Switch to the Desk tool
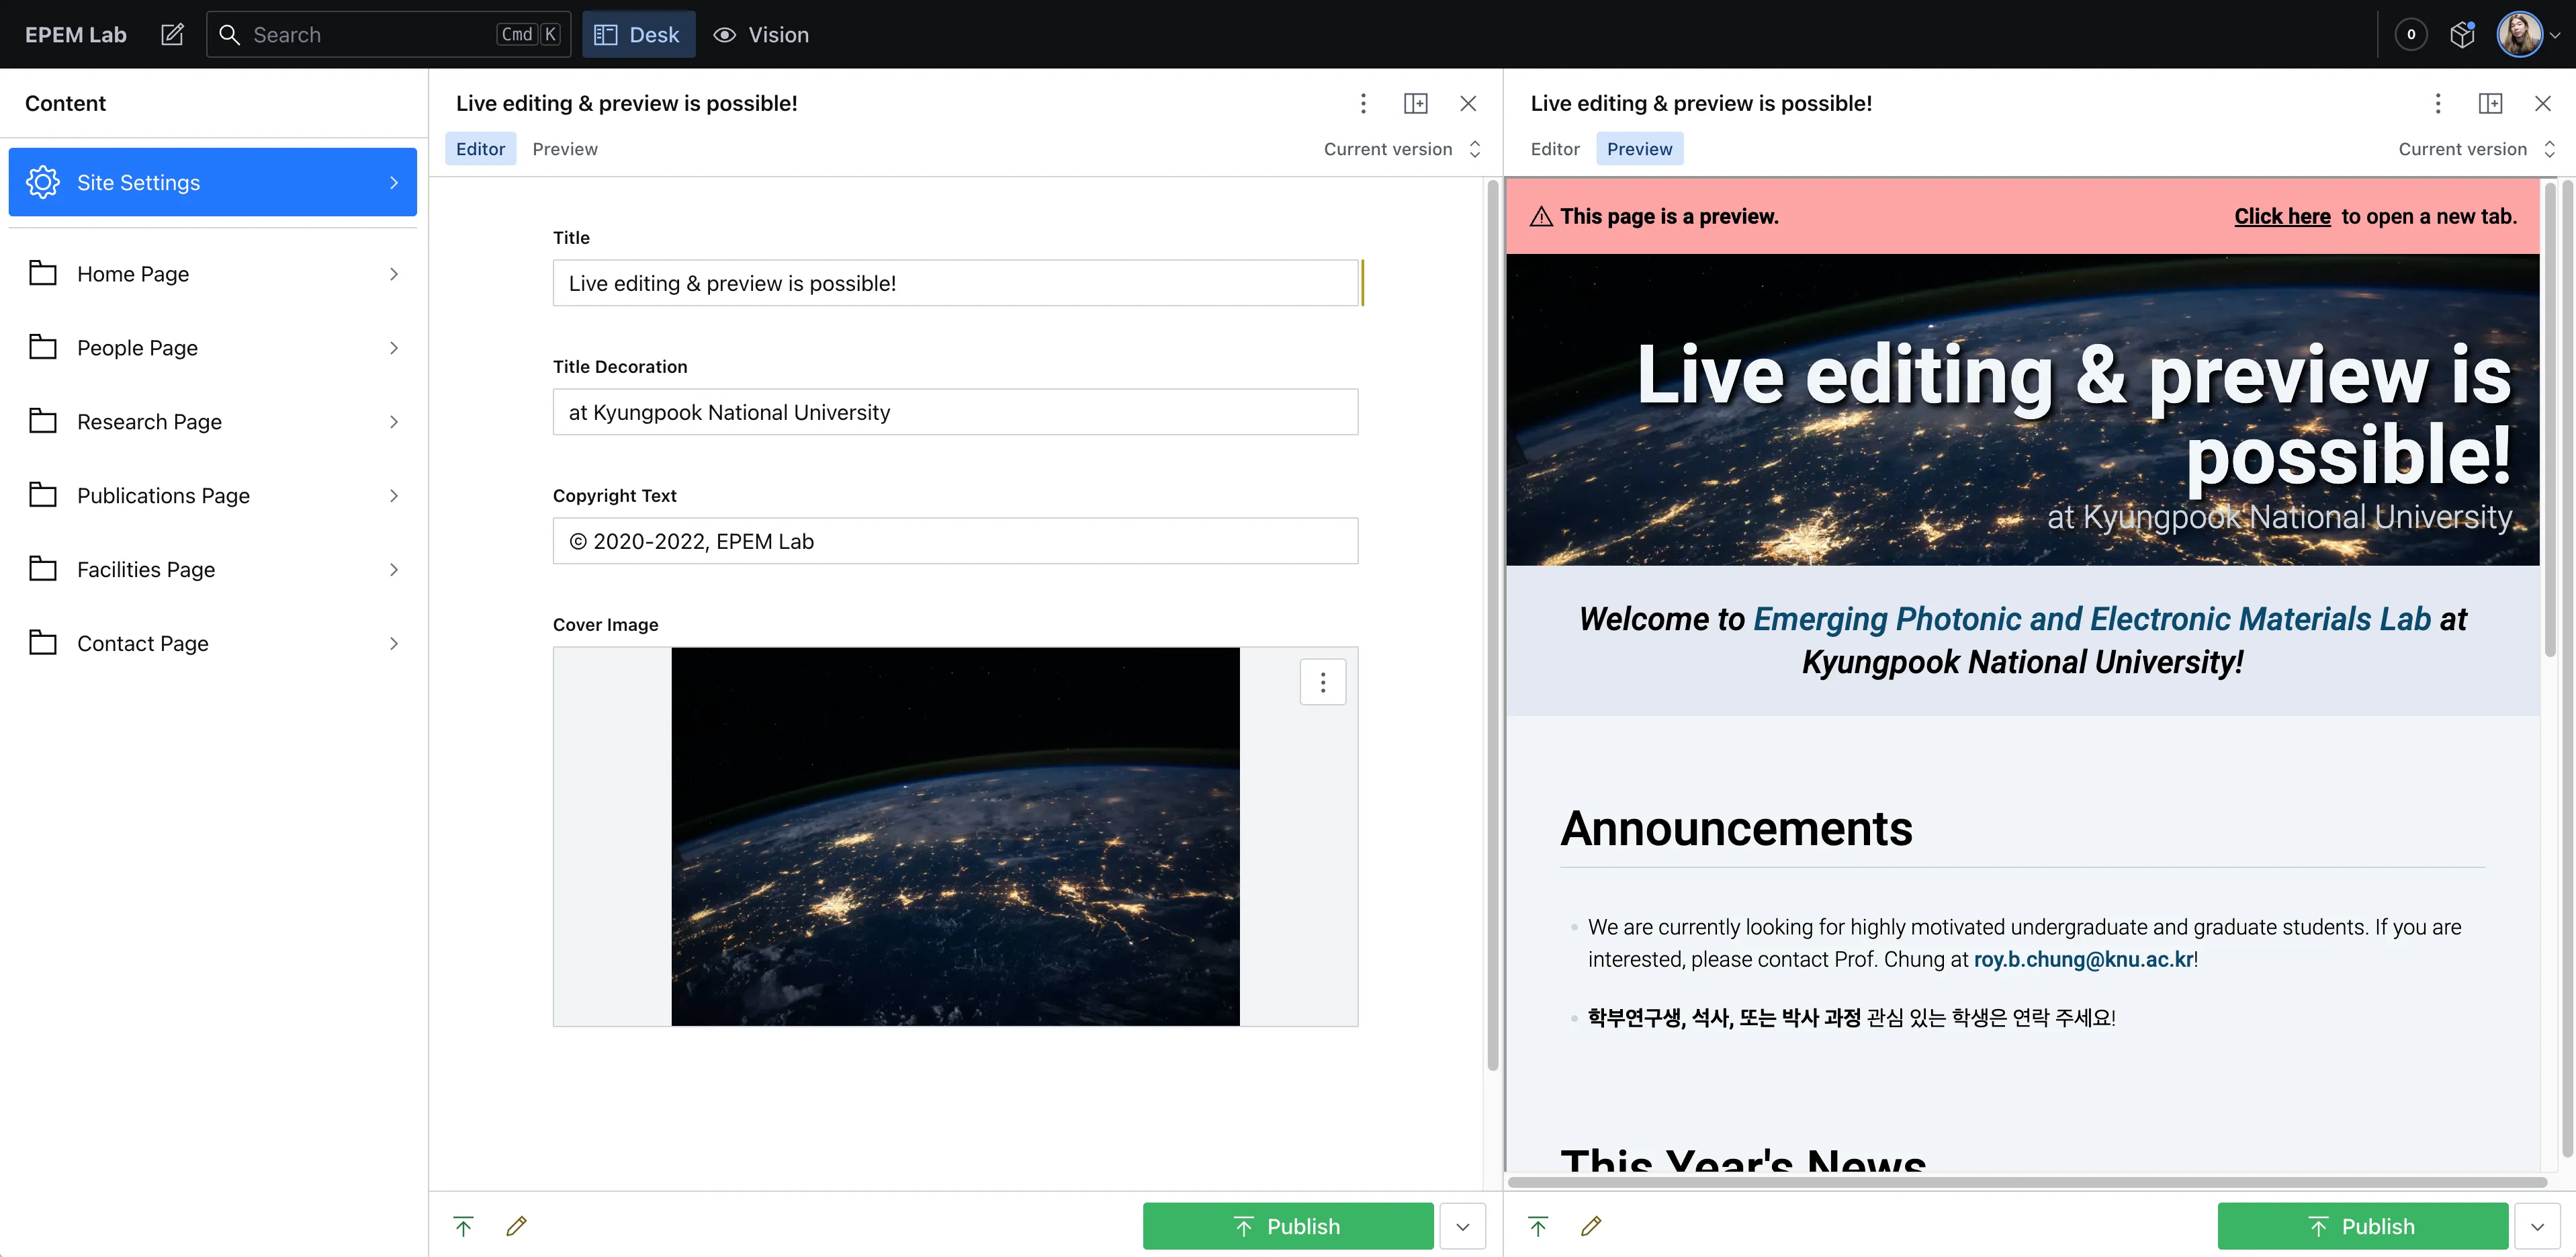Image resolution: width=2576 pixels, height=1257 pixels. (638, 34)
